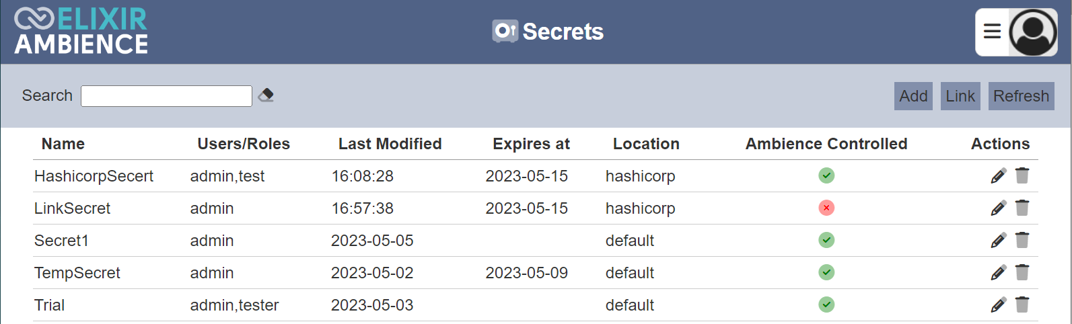Image resolution: width=1072 pixels, height=324 pixels.
Task: Delete TempSecret using its trash icon
Action: 1022,272
